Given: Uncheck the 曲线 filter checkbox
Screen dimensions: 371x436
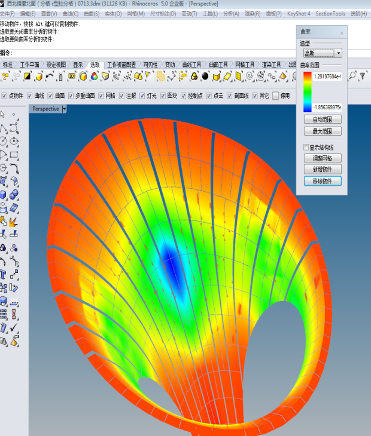Looking at the screenshot, I should click(29, 96).
